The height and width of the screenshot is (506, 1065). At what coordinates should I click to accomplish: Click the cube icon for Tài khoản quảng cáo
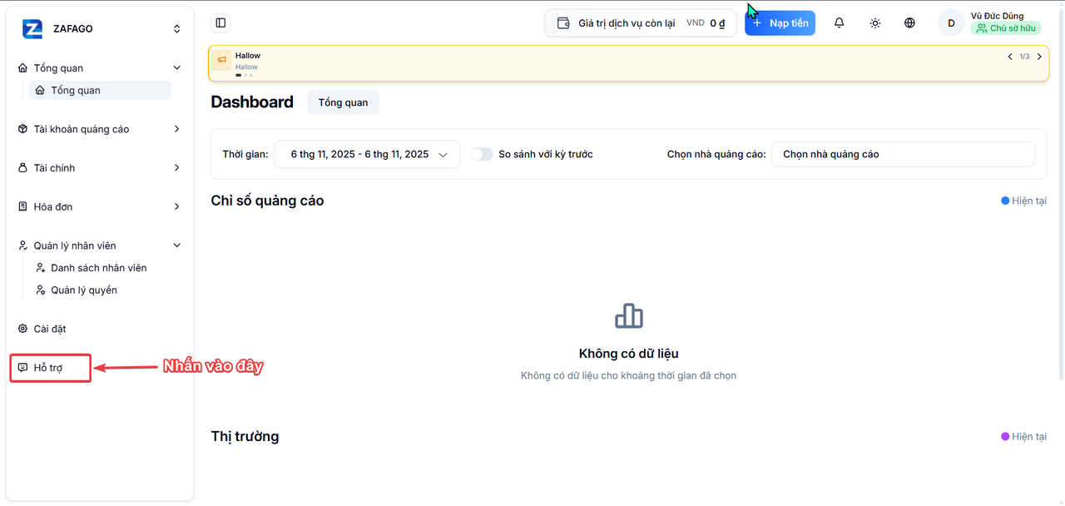22,129
